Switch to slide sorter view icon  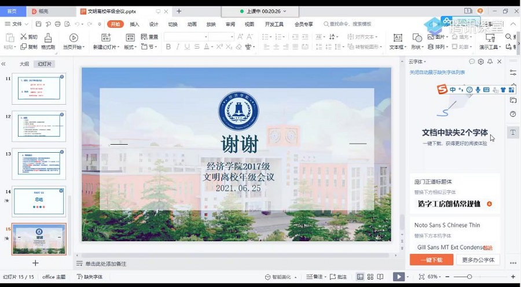point(371,277)
